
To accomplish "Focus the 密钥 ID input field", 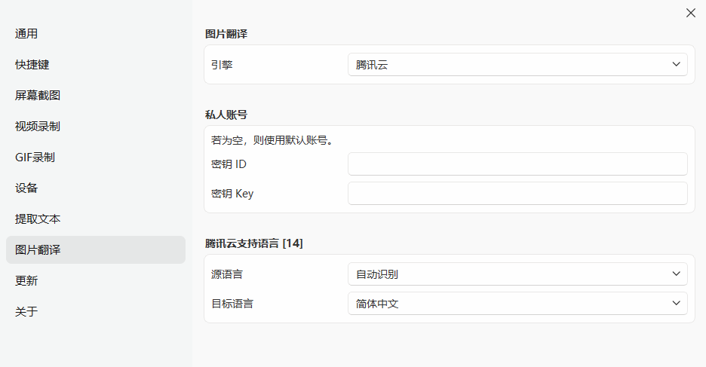I will click(x=517, y=164).
